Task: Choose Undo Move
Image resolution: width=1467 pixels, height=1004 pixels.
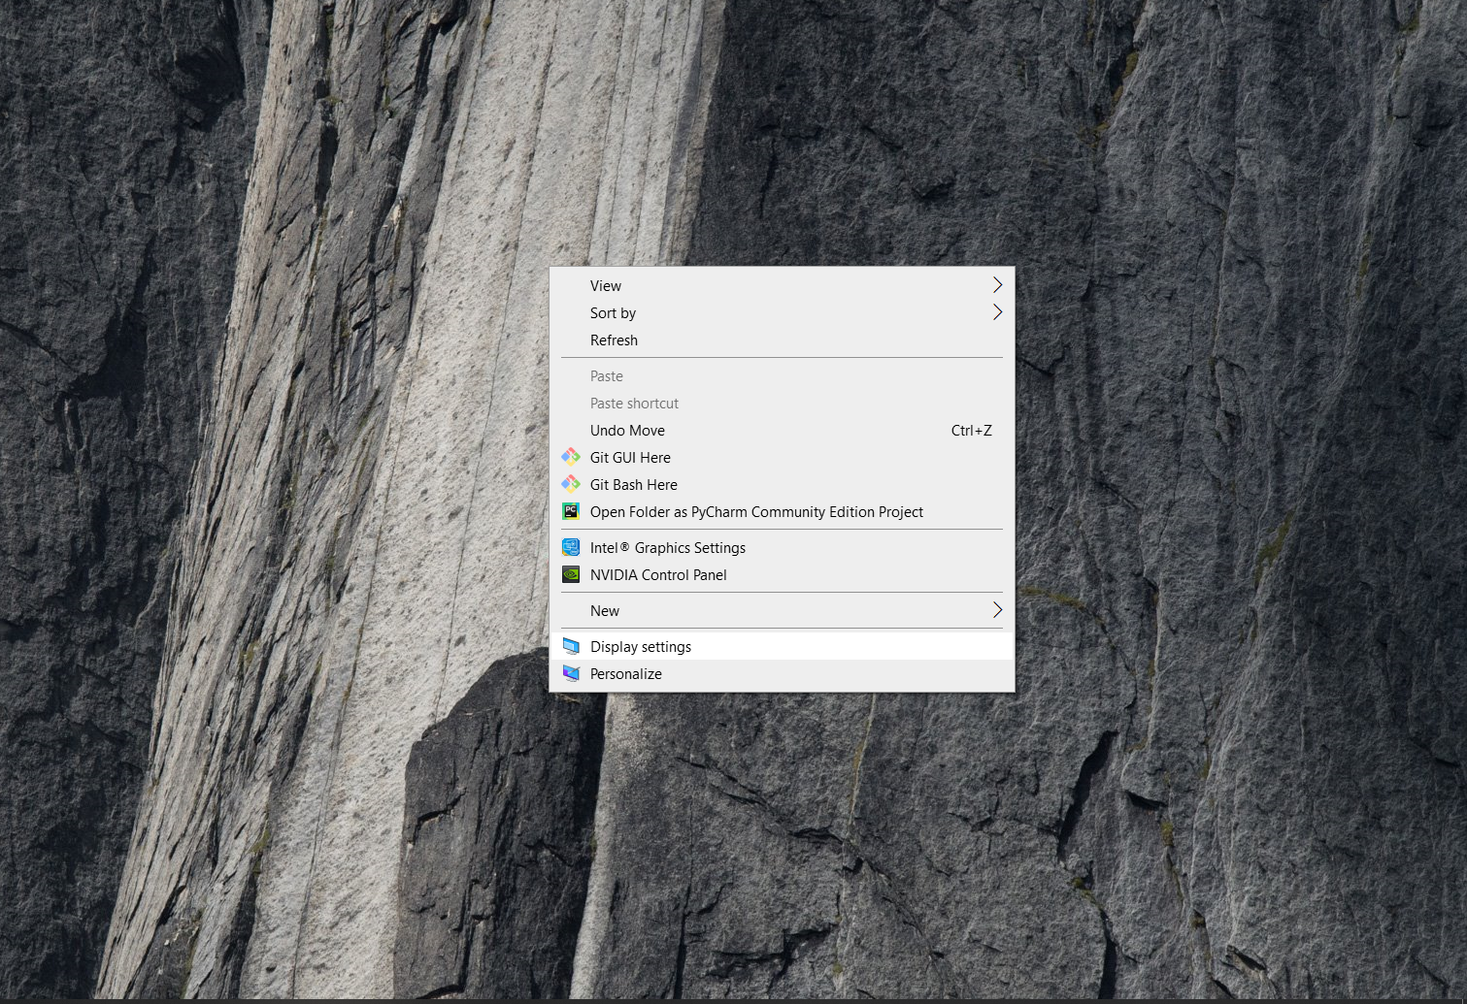Action: click(x=627, y=430)
